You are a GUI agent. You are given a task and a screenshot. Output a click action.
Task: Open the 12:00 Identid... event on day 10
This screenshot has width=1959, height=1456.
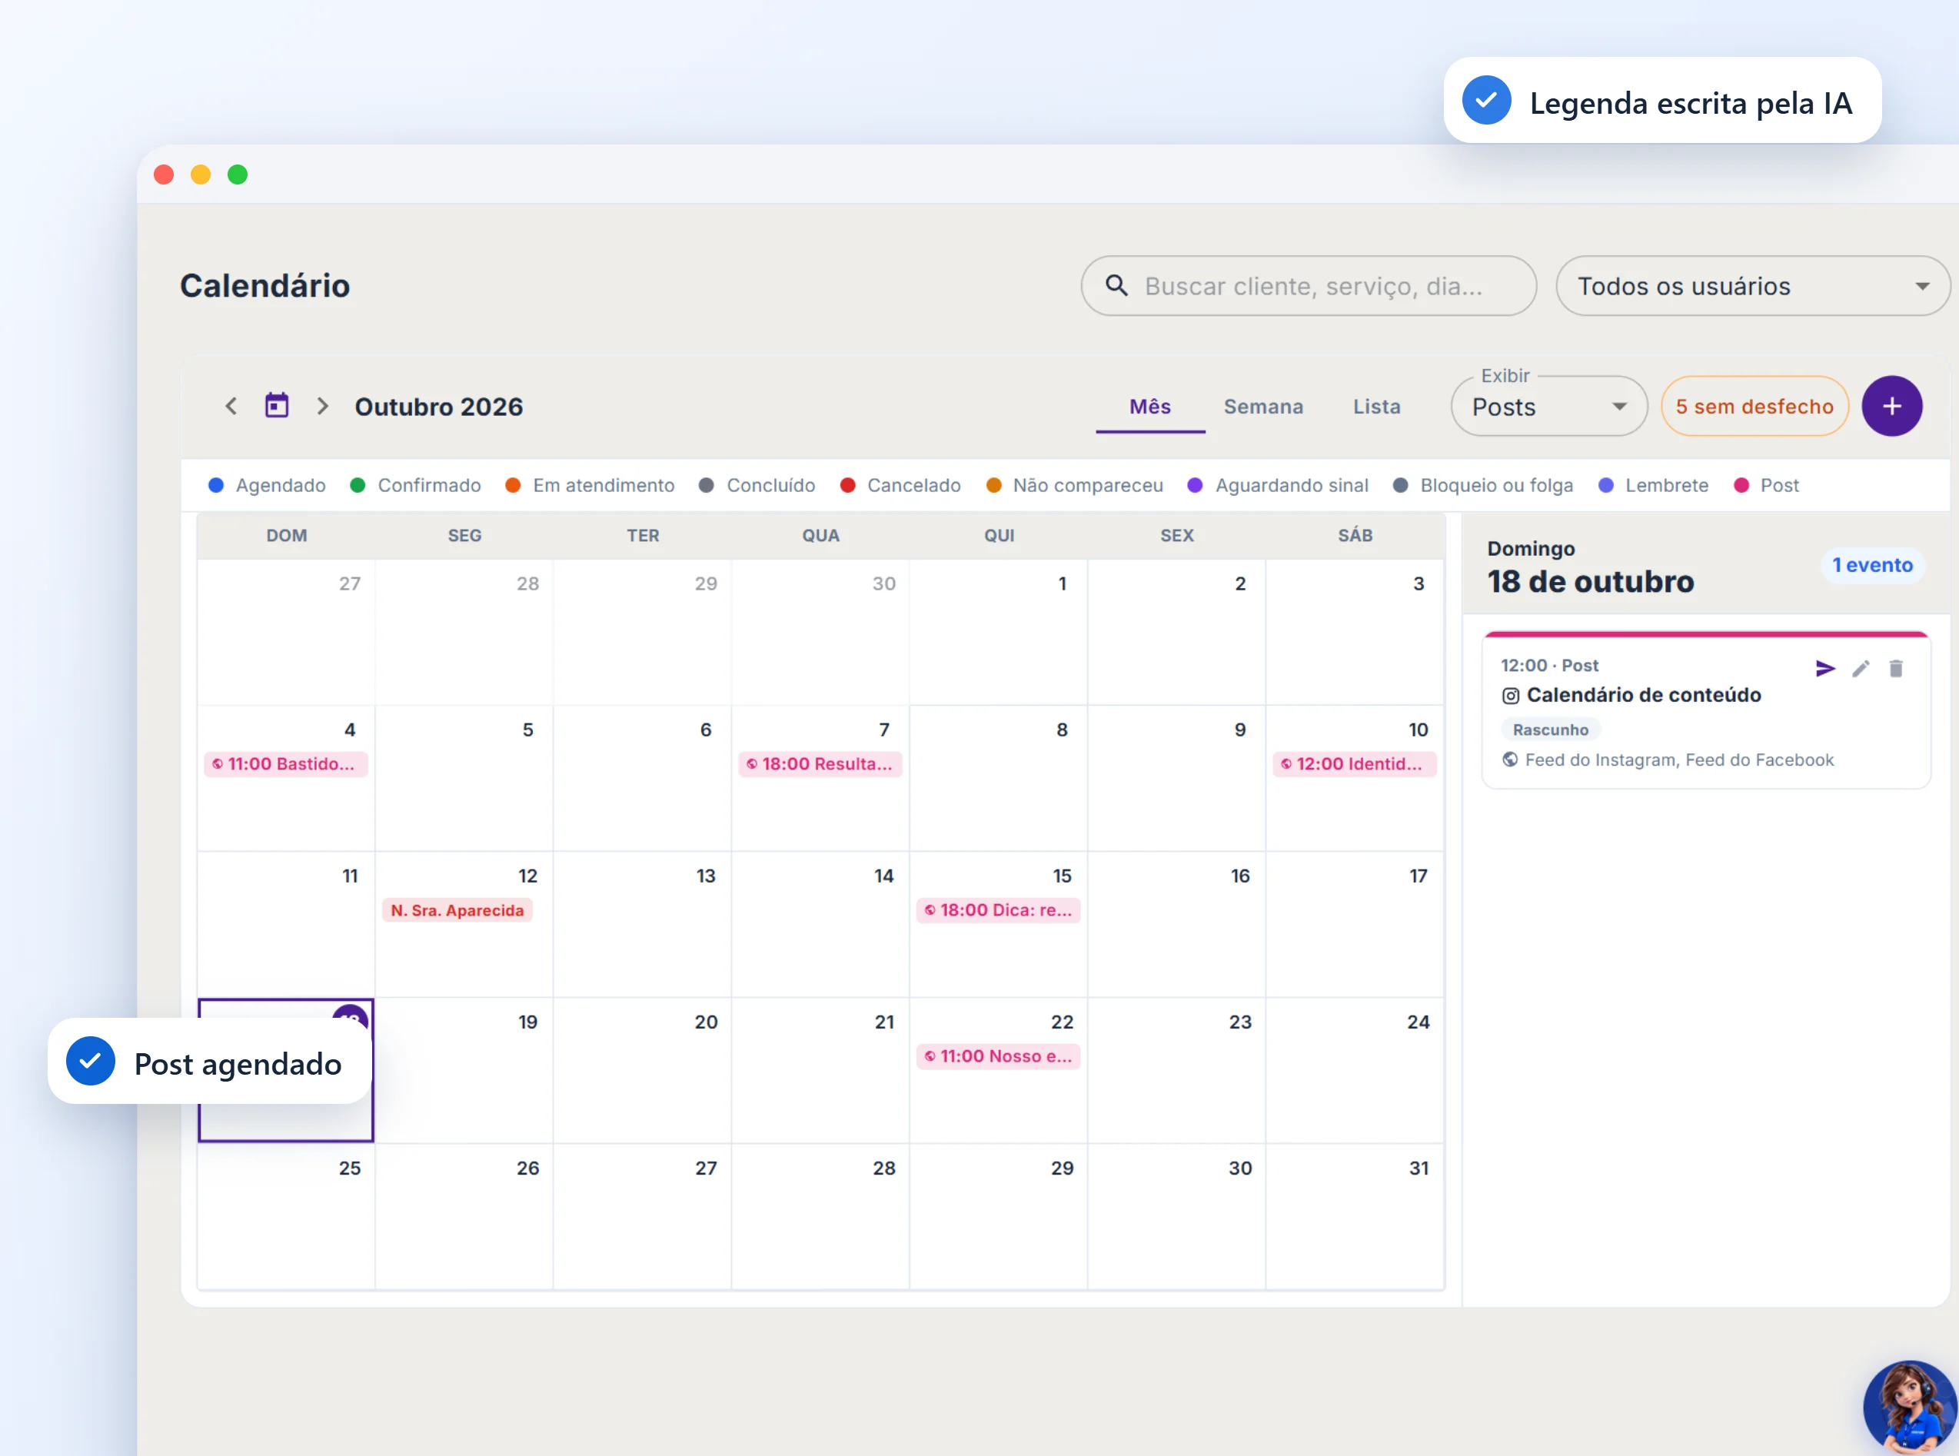1355,764
